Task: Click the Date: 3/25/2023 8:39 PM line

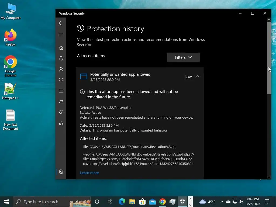Action: click(99, 126)
